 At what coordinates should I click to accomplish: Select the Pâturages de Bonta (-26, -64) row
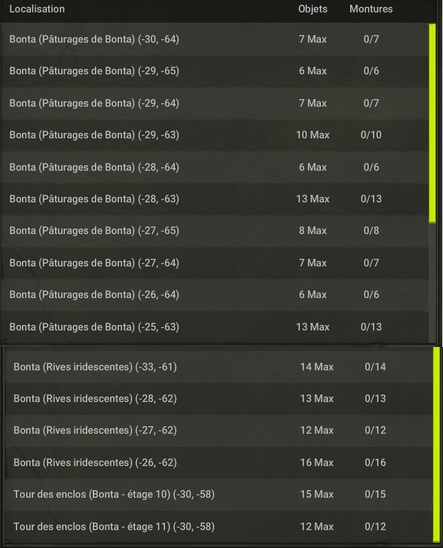click(215, 295)
